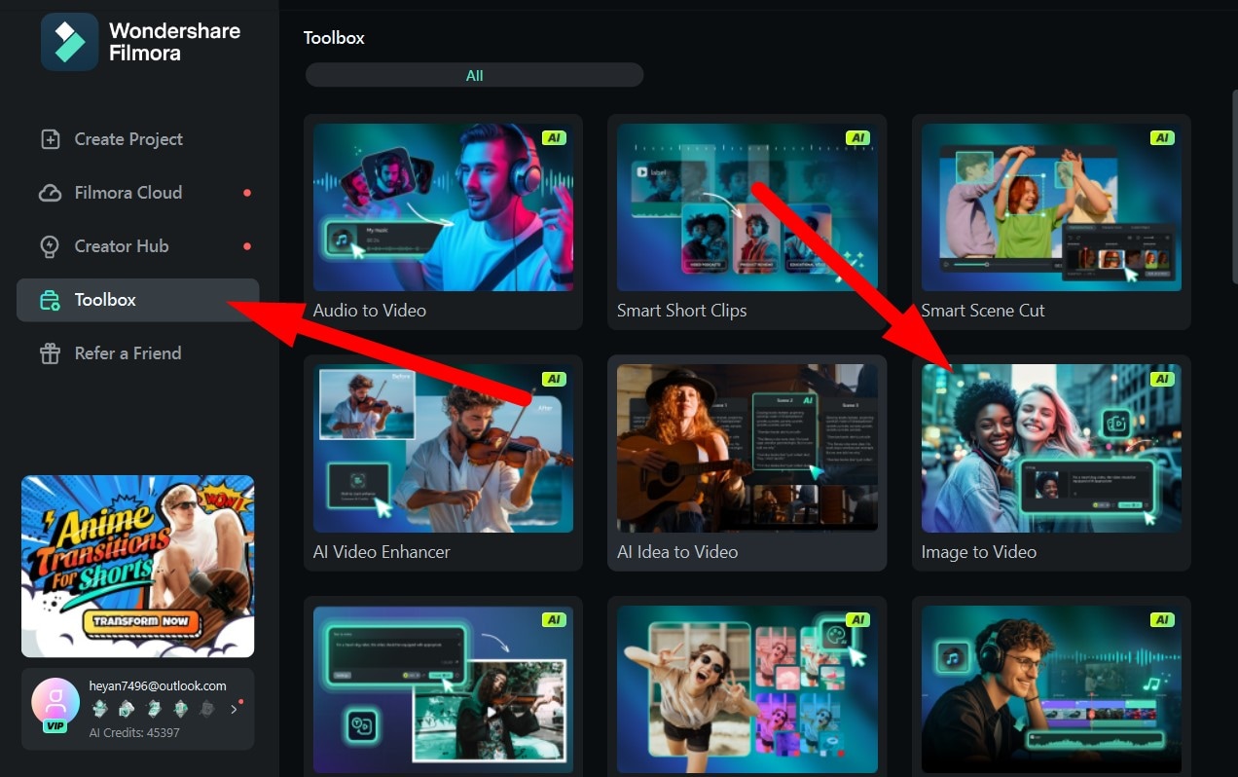Image resolution: width=1238 pixels, height=777 pixels.
Task: Click the Wondershare Filmora logo icon
Action: point(69,42)
